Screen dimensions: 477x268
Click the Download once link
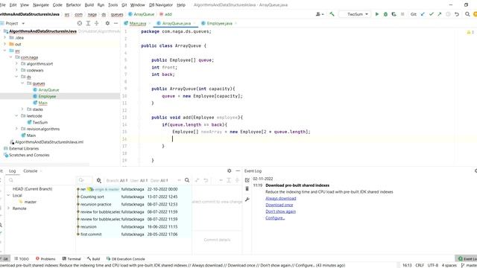pyautogui.click(x=279, y=205)
